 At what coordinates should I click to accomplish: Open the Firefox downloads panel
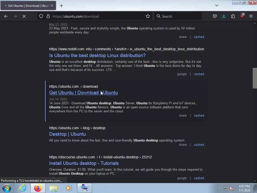224,16
